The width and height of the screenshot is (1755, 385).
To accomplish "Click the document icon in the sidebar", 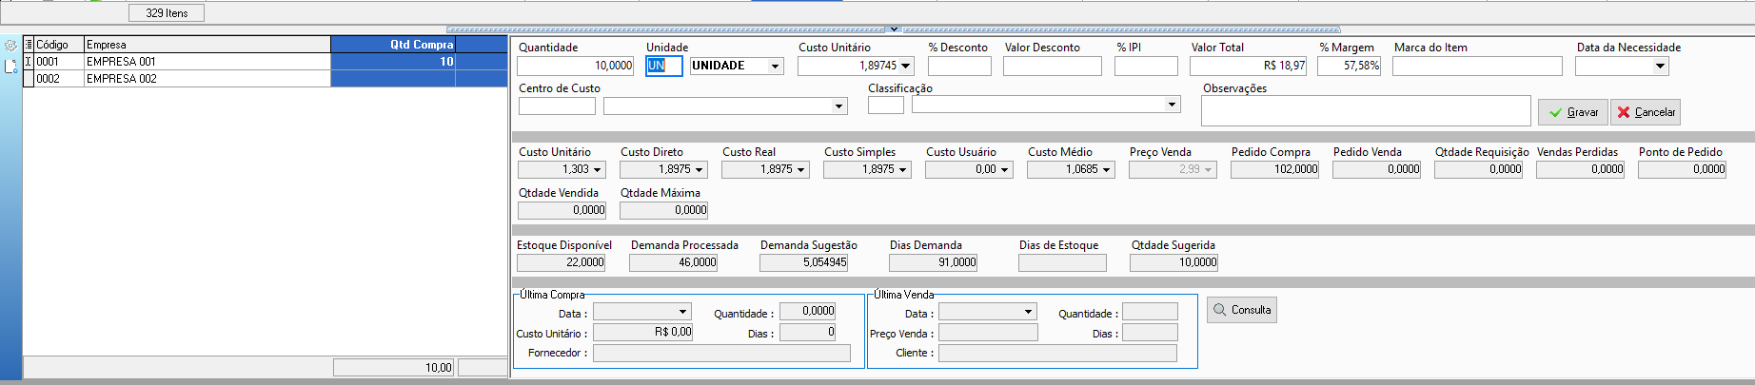I will pyautogui.click(x=10, y=67).
